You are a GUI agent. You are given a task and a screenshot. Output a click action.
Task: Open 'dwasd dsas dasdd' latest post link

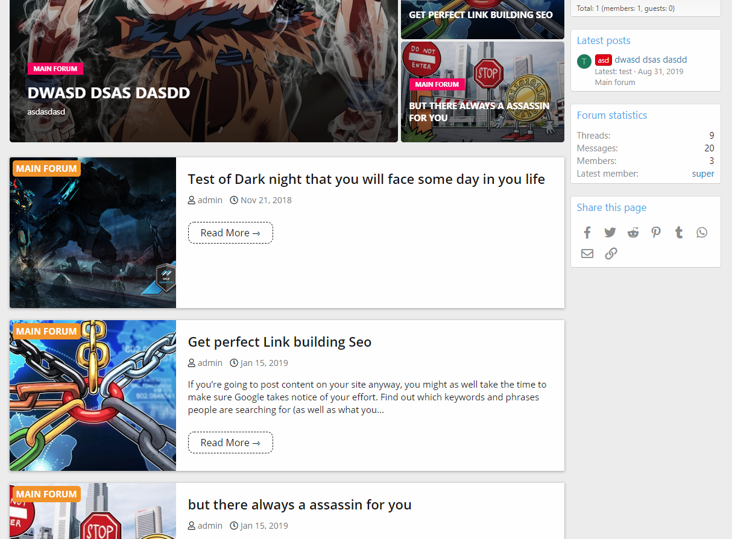pyautogui.click(x=651, y=60)
